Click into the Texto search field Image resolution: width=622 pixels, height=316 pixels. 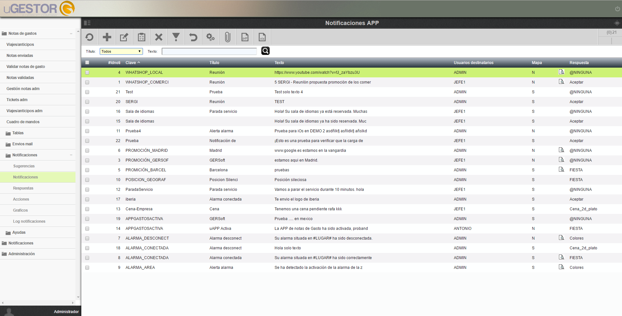coord(210,51)
